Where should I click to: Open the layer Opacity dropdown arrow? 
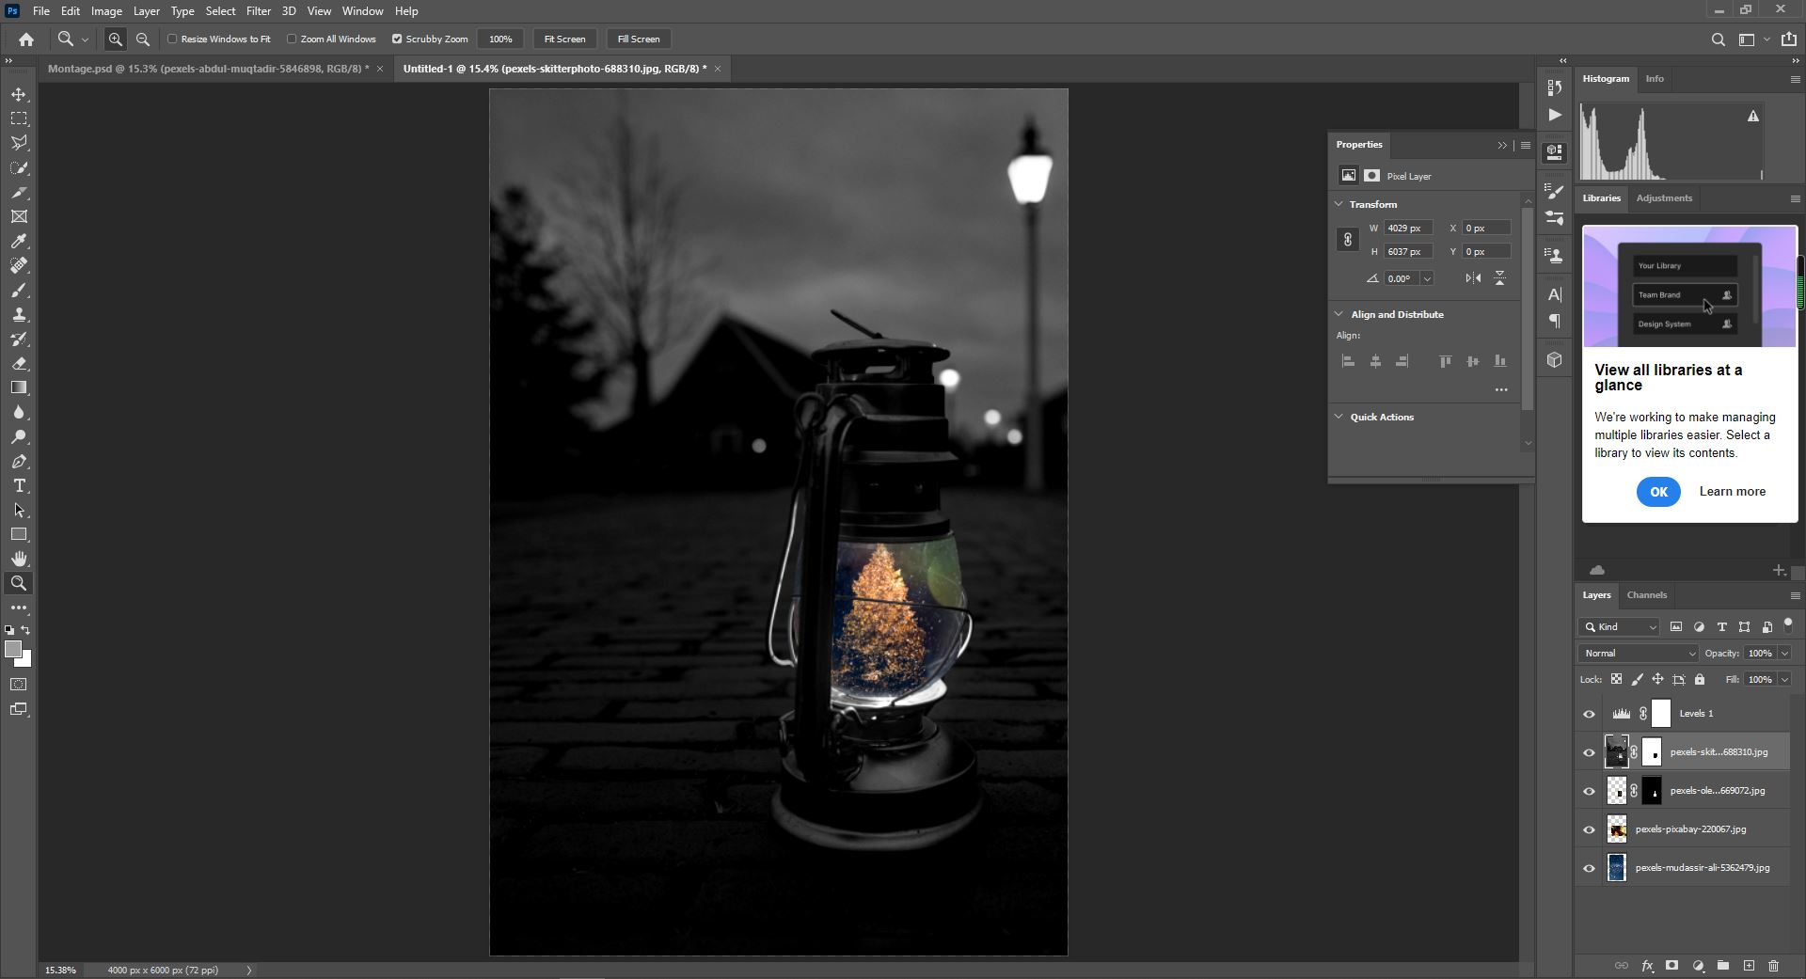click(1784, 654)
